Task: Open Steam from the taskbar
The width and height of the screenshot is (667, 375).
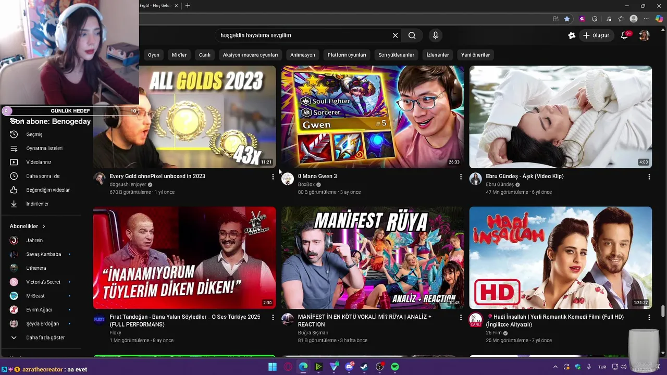Action: [364, 367]
